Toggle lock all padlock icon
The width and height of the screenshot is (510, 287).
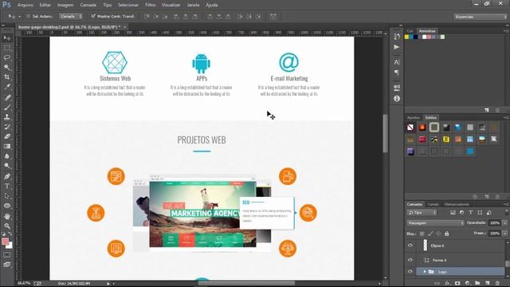[446, 234]
